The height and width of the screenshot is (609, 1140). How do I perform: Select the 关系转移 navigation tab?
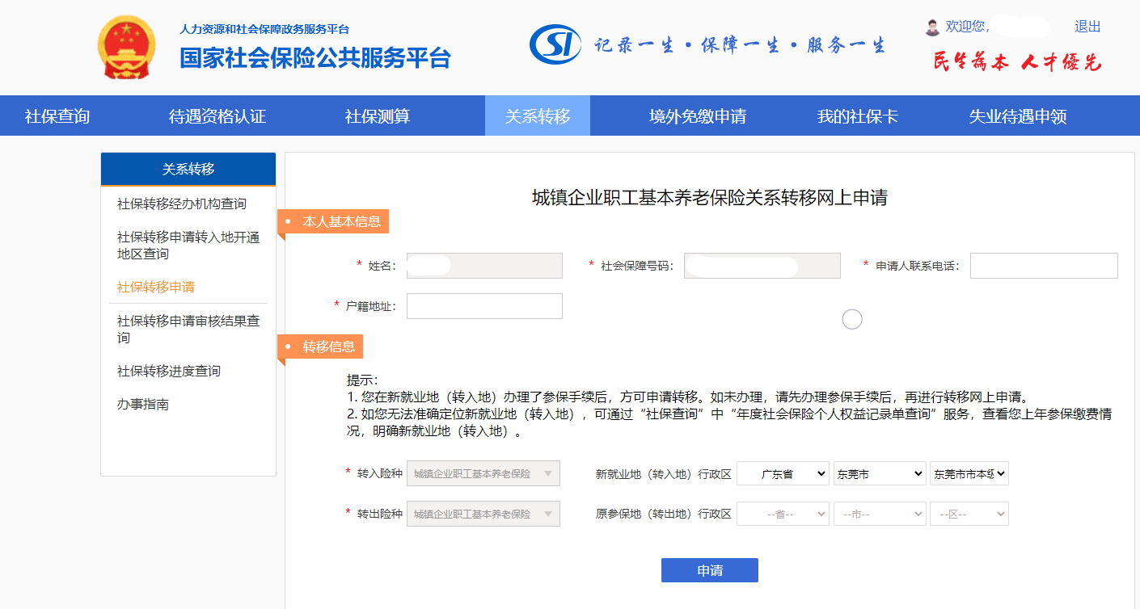click(538, 116)
